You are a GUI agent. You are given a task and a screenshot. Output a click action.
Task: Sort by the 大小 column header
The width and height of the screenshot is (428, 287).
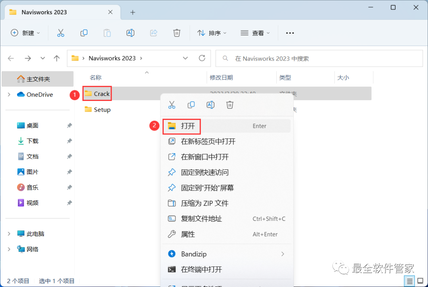point(343,78)
